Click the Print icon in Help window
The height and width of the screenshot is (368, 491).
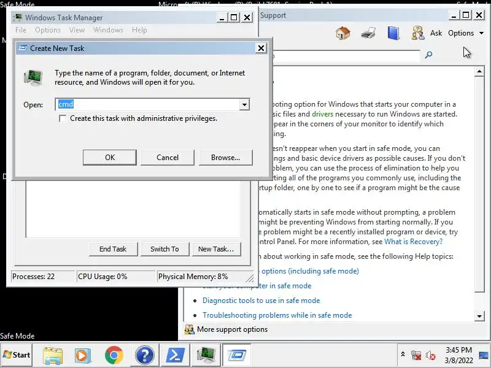(368, 33)
